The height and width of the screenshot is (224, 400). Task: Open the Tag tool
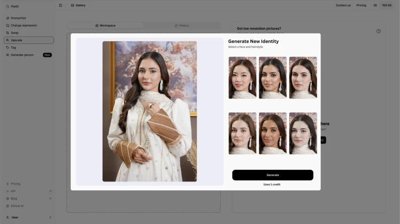(13, 48)
